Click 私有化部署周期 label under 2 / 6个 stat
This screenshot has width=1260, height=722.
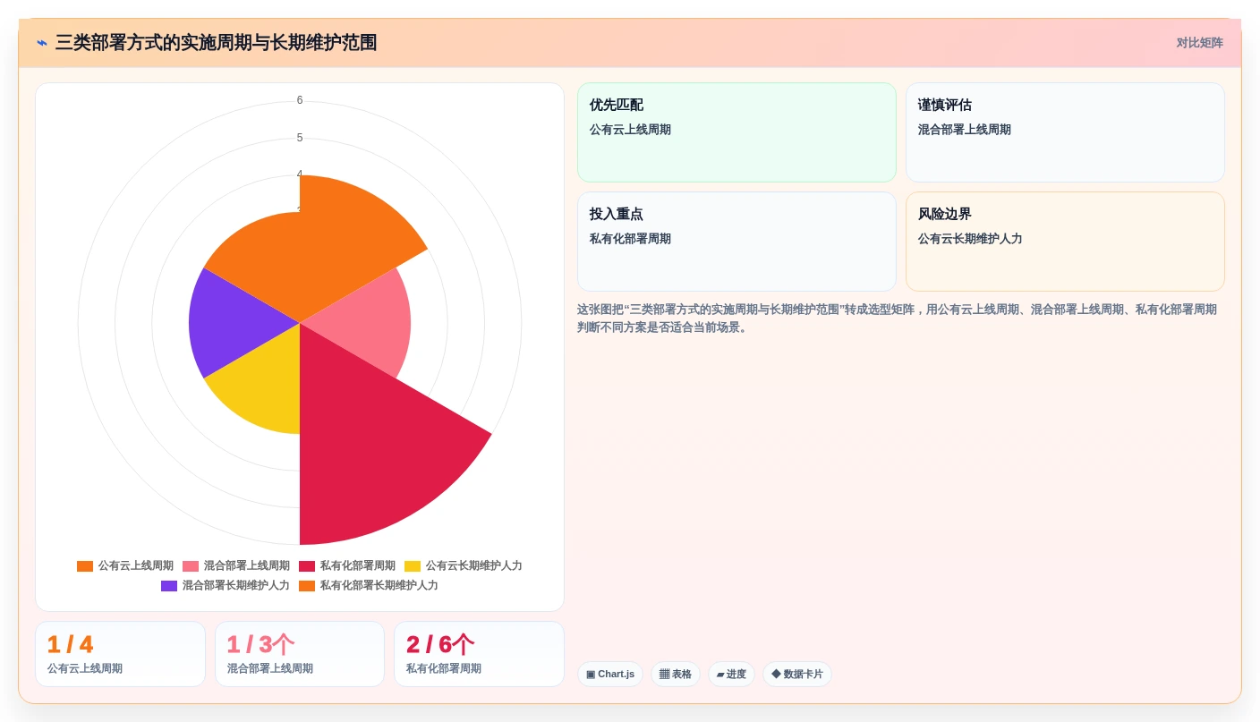[x=444, y=668]
